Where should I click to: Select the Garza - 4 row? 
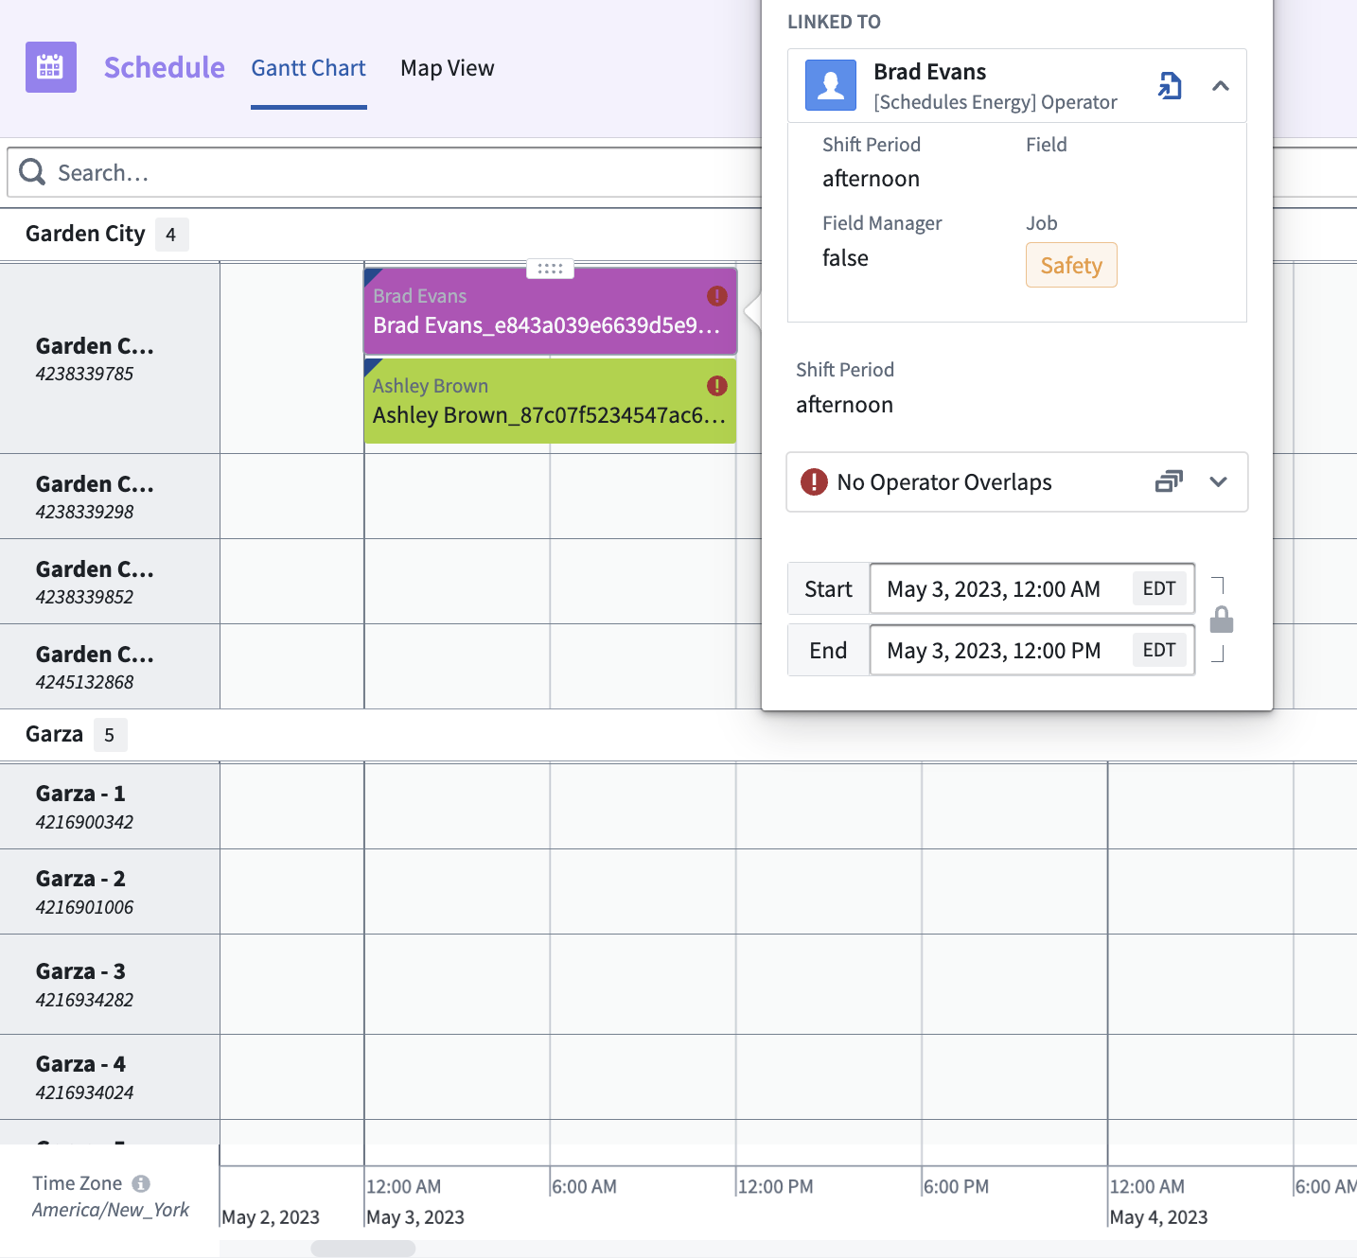110,1077
